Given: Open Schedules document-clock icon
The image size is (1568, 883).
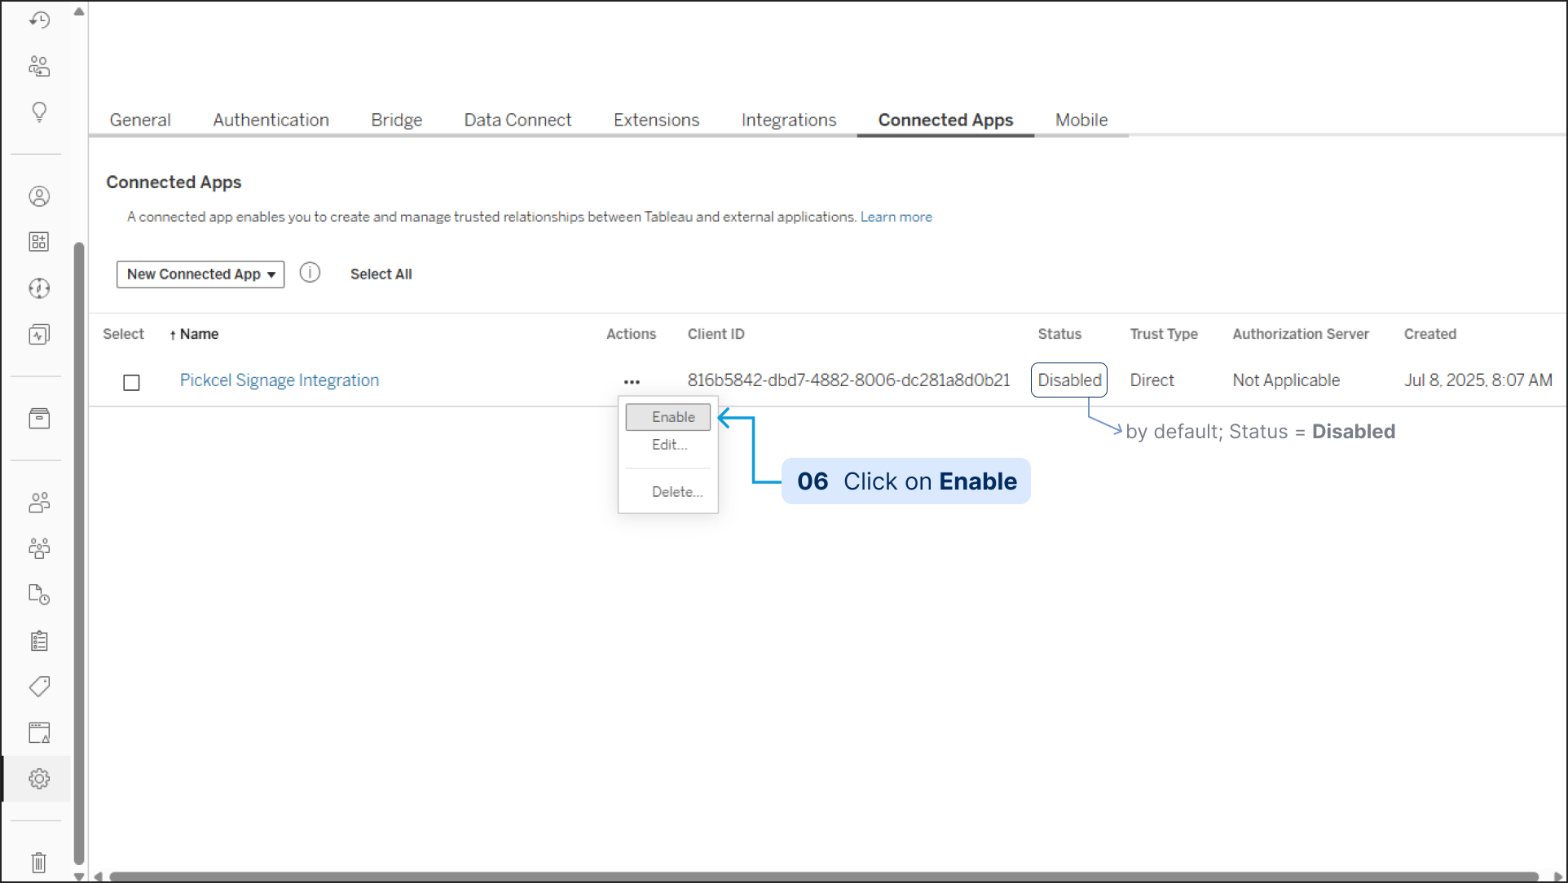Looking at the screenshot, I should 39,595.
